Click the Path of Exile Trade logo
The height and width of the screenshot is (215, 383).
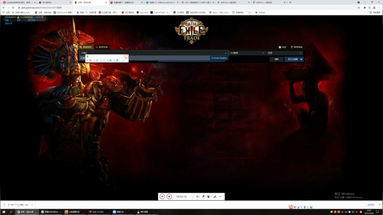tap(191, 31)
